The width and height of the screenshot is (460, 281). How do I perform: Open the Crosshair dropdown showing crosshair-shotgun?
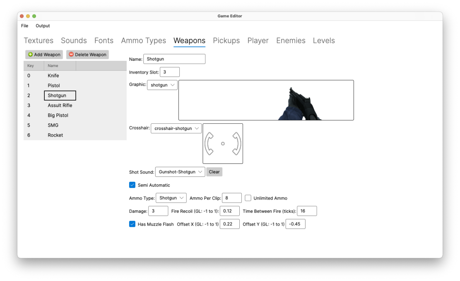(x=176, y=128)
